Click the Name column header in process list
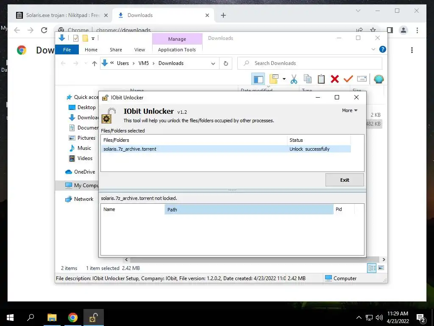Screen dimensions: 434x326 (133, 209)
